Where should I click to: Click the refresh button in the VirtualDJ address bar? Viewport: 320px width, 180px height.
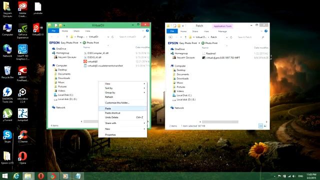click(112, 37)
